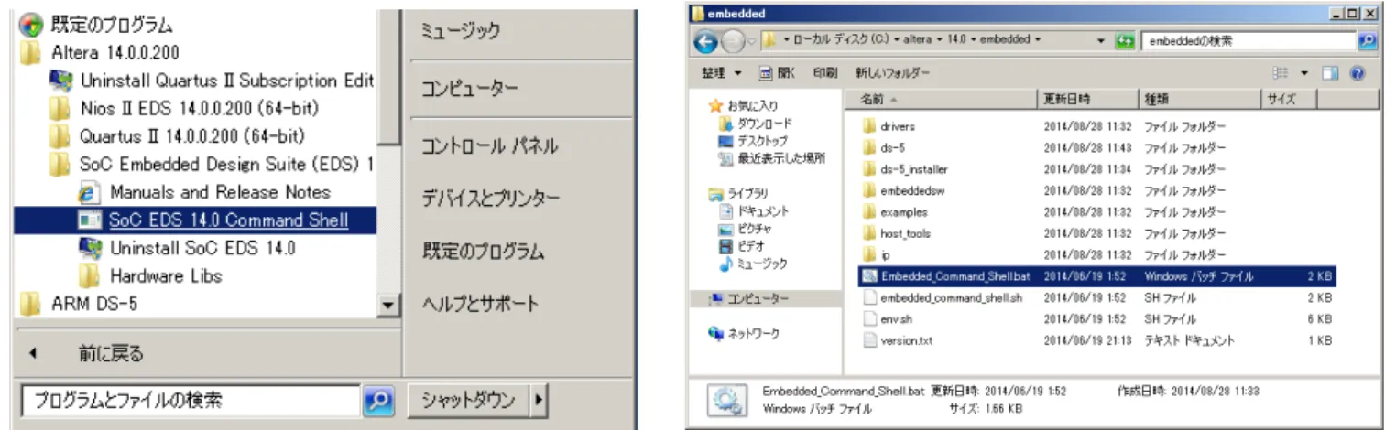
Task: Click the embeddedの検索 search field
Action: coord(1249,40)
